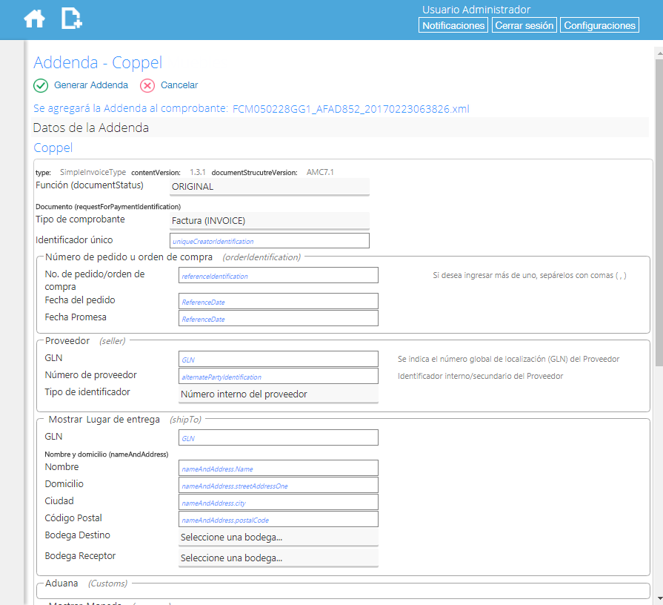Image resolution: width=663 pixels, height=605 pixels.
Task: Click the Proveedor (seller) section legend
Action: coord(85,341)
